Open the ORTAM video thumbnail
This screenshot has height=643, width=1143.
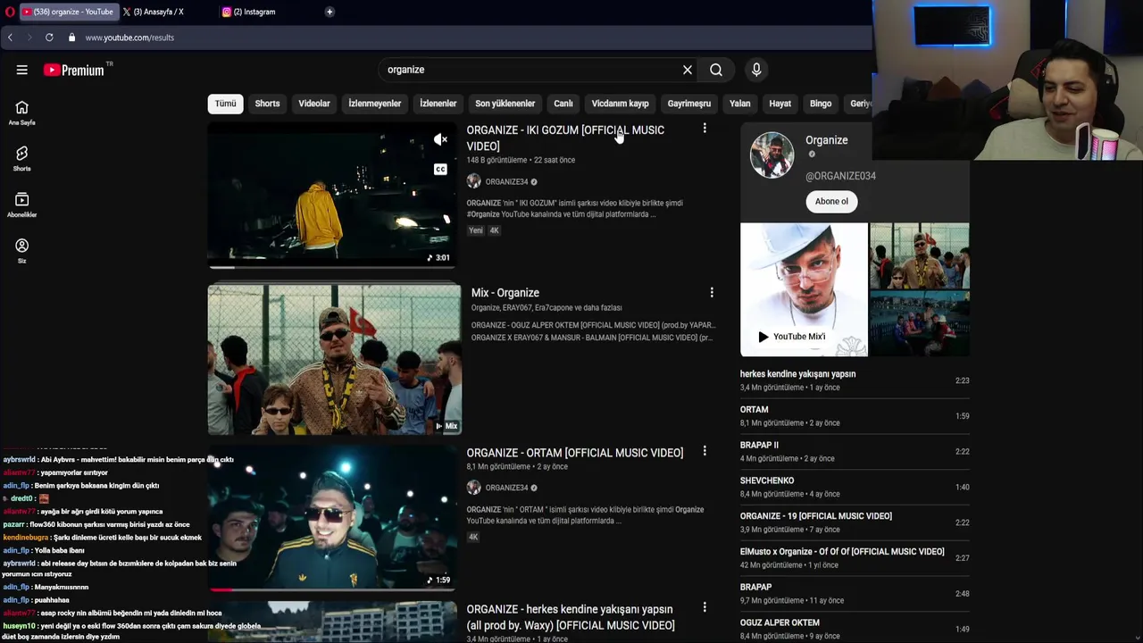[332, 518]
